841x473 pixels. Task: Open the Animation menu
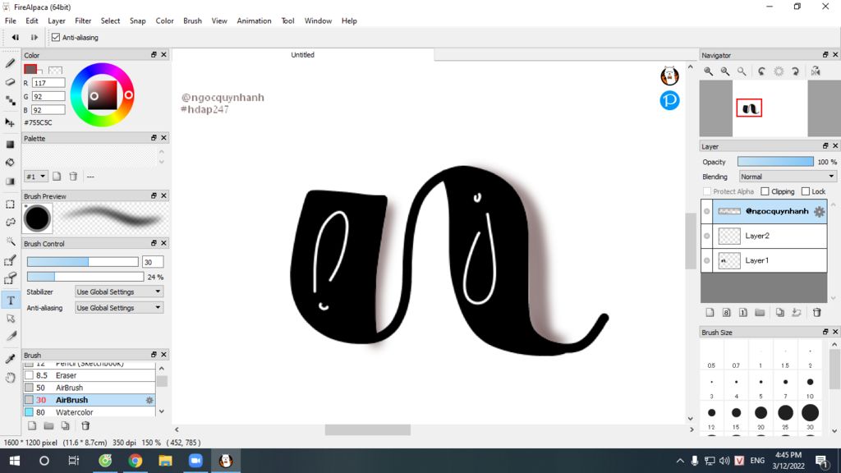[x=254, y=21]
